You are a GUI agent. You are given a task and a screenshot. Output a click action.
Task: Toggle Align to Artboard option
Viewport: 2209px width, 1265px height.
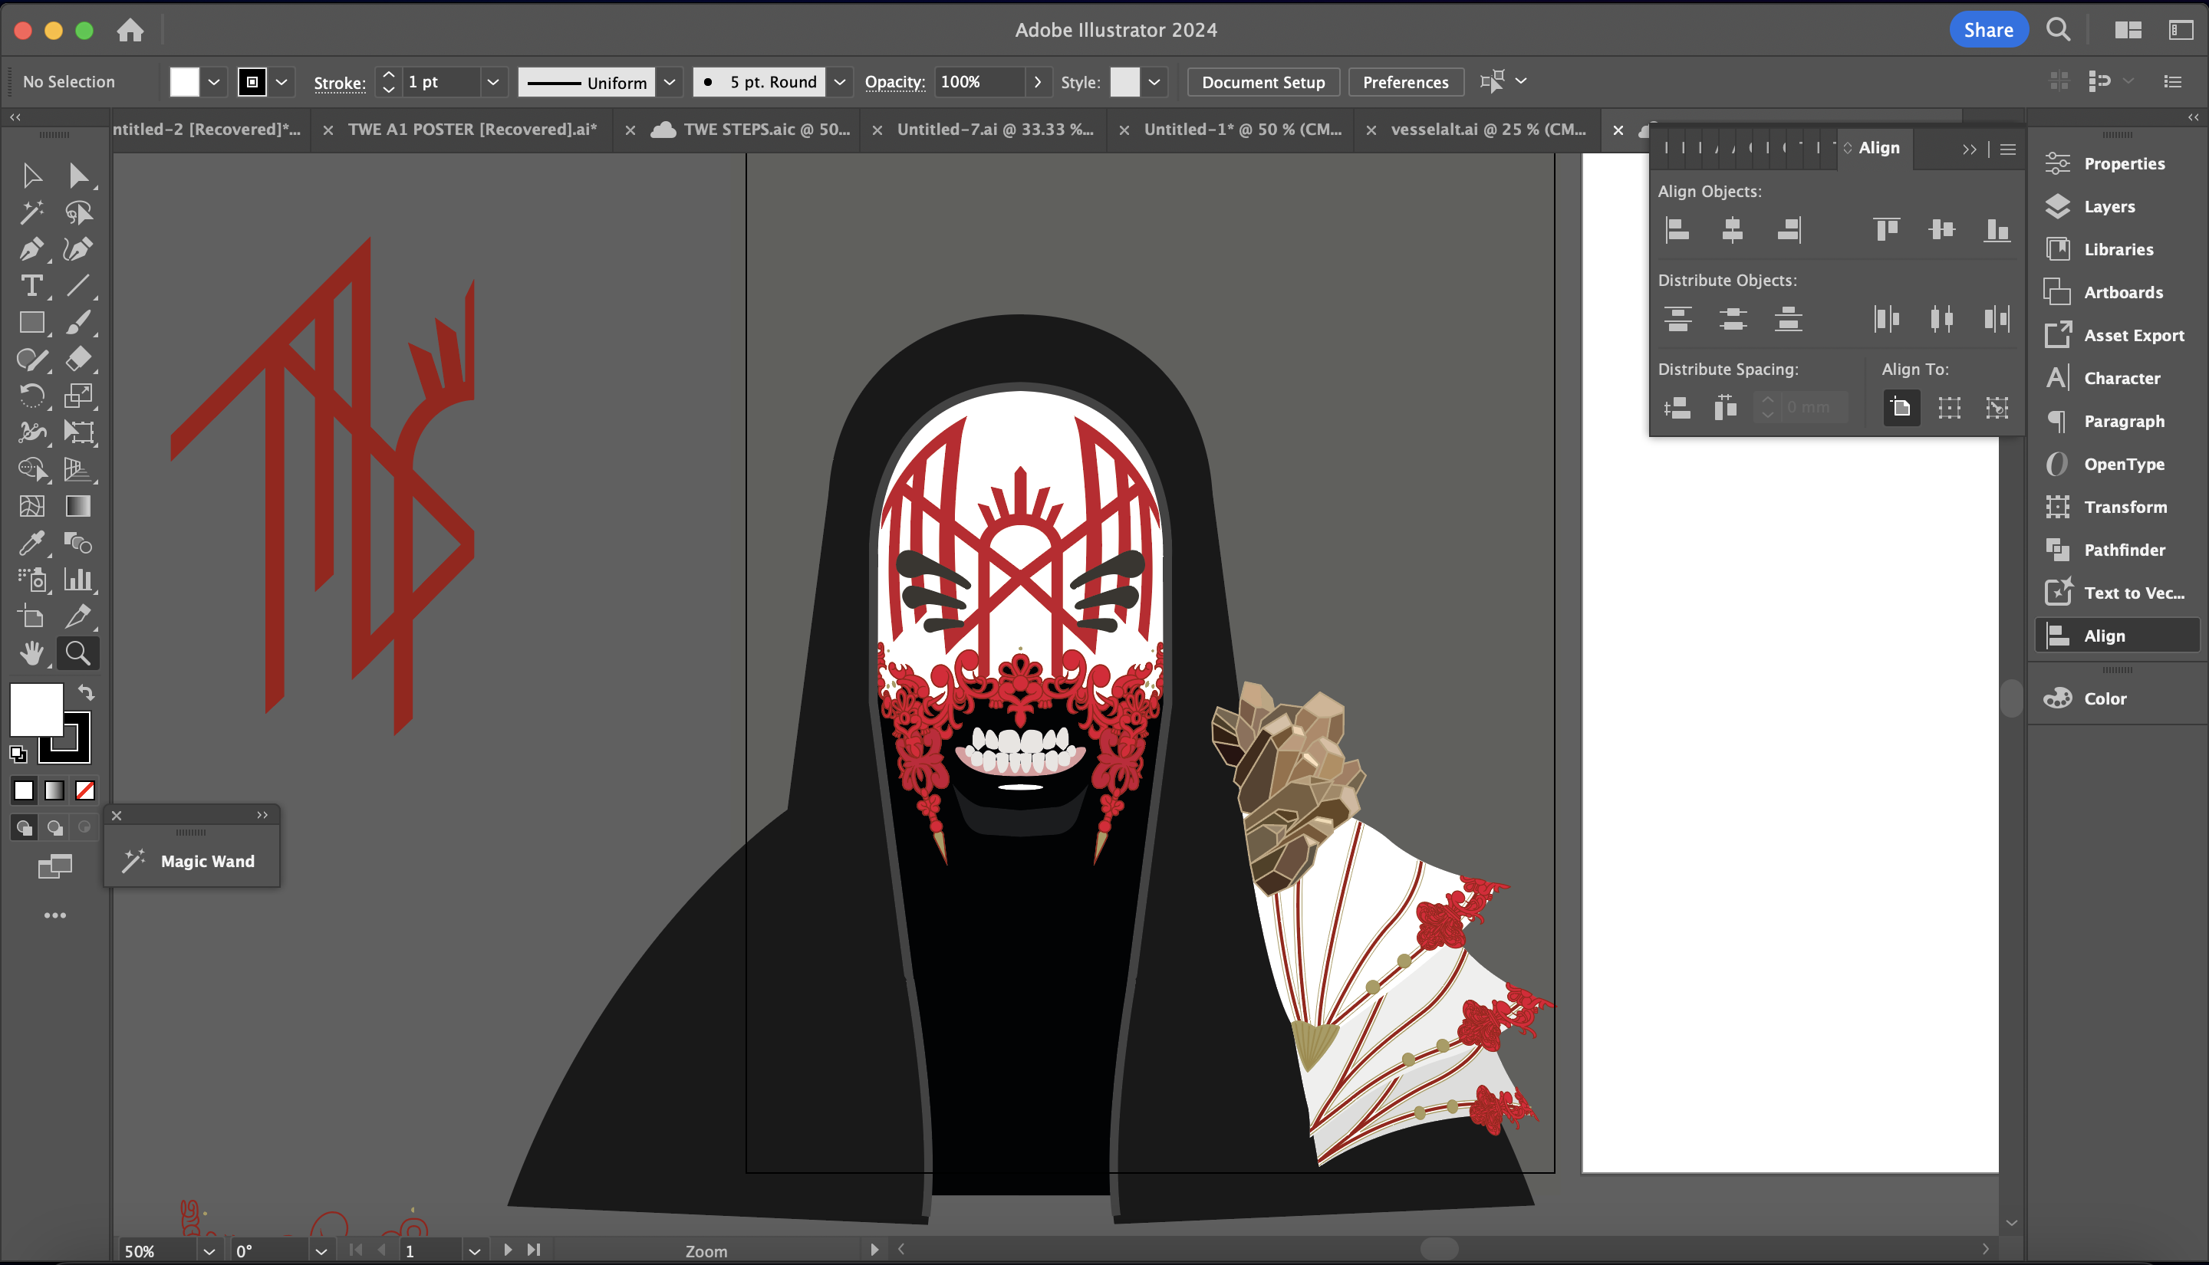pyautogui.click(x=1901, y=407)
